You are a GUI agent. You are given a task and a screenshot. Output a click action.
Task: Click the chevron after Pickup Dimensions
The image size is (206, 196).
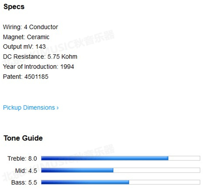click(58, 108)
